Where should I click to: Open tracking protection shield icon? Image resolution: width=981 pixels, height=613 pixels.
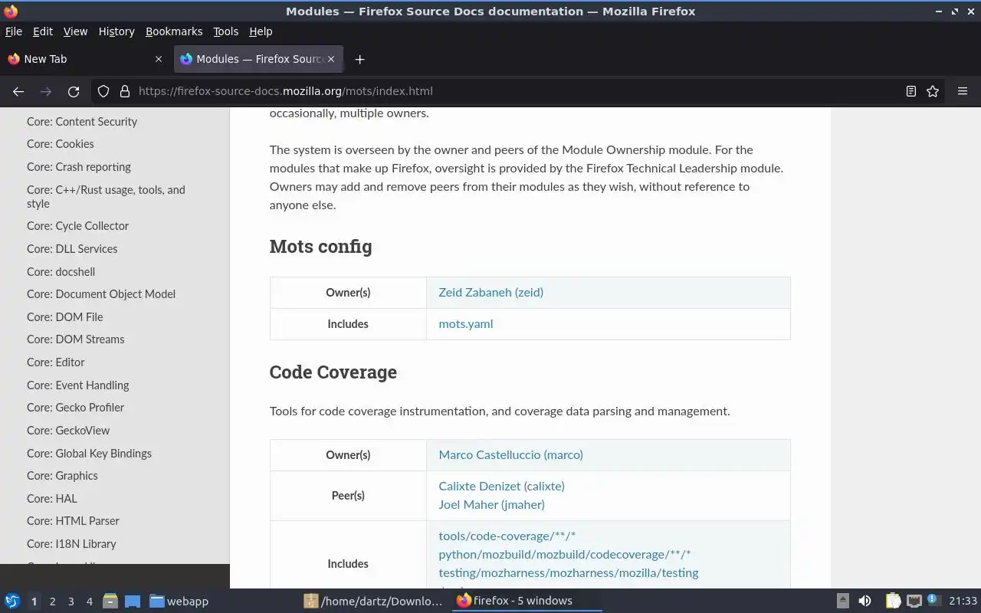(x=103, y=91)
